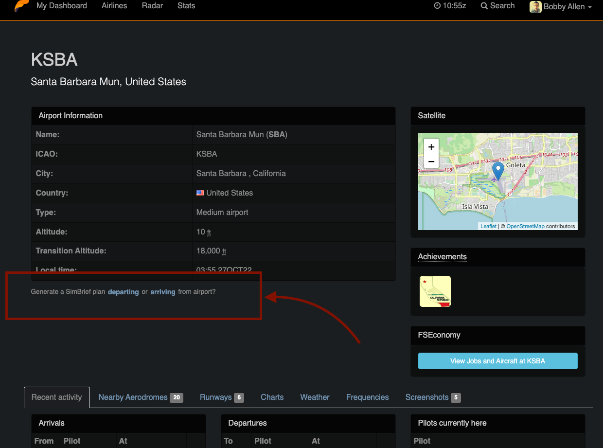Viewport: 603px width, 448px height.
Task: Switch to the Weather tab
Action: 314,397
